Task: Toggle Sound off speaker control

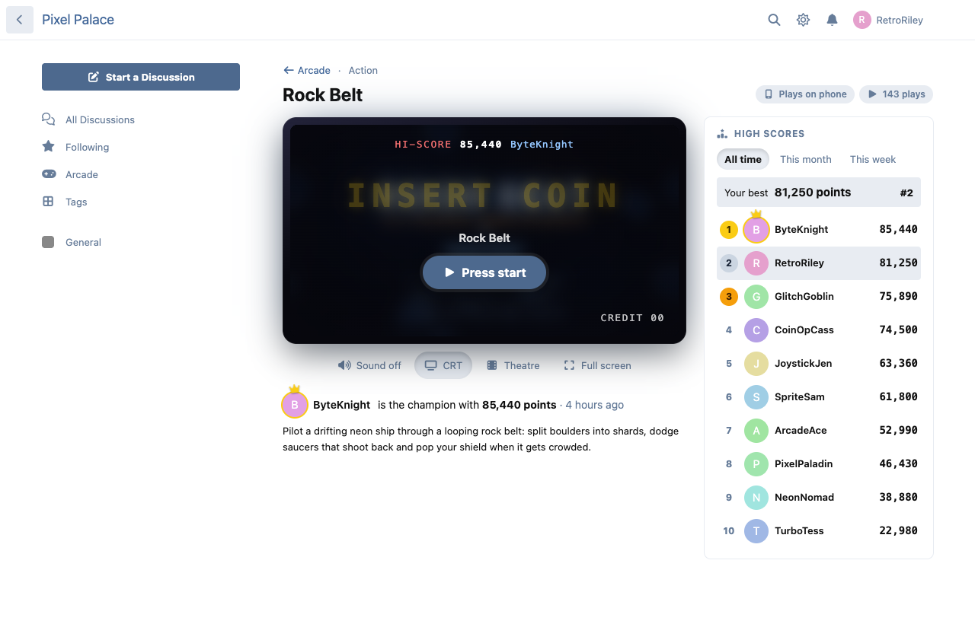Action: [369, 365]
